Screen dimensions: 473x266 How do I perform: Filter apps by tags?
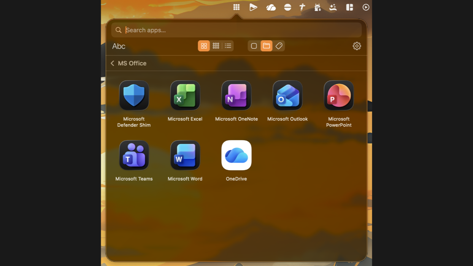[279, 46]
